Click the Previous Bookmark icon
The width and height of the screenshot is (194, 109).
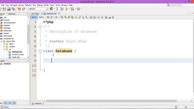(x=80, y=17)
